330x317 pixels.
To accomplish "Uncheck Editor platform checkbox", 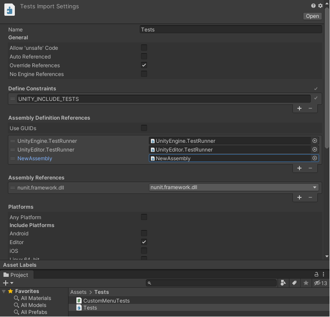I will tap(144, 242).
